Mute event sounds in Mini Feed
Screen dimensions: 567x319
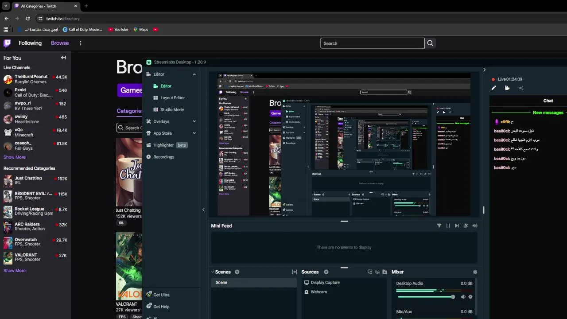tap(466, 226)
